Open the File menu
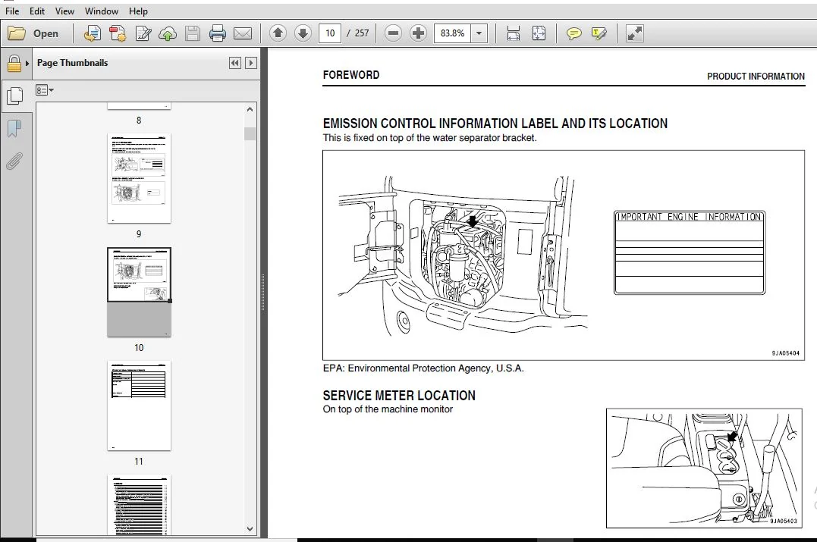The width and height of the screenshot is (817, 542). (x=12, y=11)
